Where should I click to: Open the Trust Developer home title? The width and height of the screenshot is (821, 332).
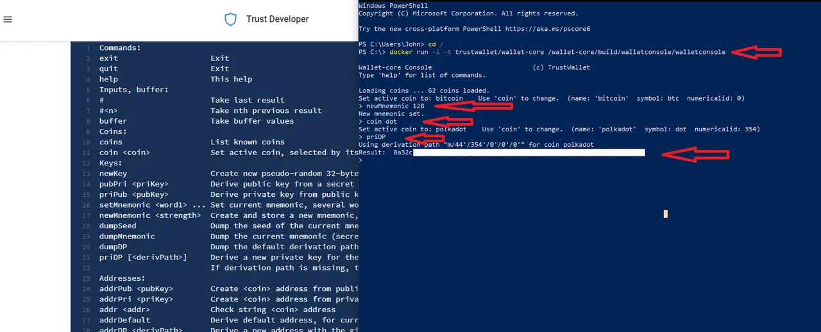click(277, 19)
